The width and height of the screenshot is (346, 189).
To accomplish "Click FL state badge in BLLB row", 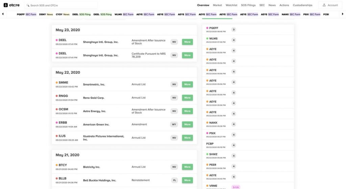I will [175, 180].
